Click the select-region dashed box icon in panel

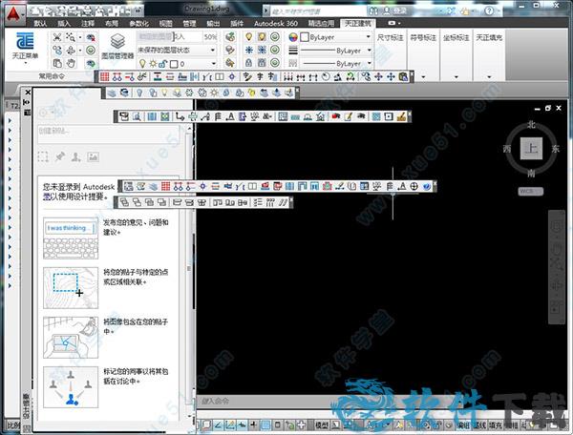(x=43, y=156)
